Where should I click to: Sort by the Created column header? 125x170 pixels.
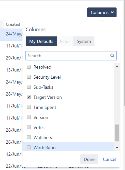point(13,24)
